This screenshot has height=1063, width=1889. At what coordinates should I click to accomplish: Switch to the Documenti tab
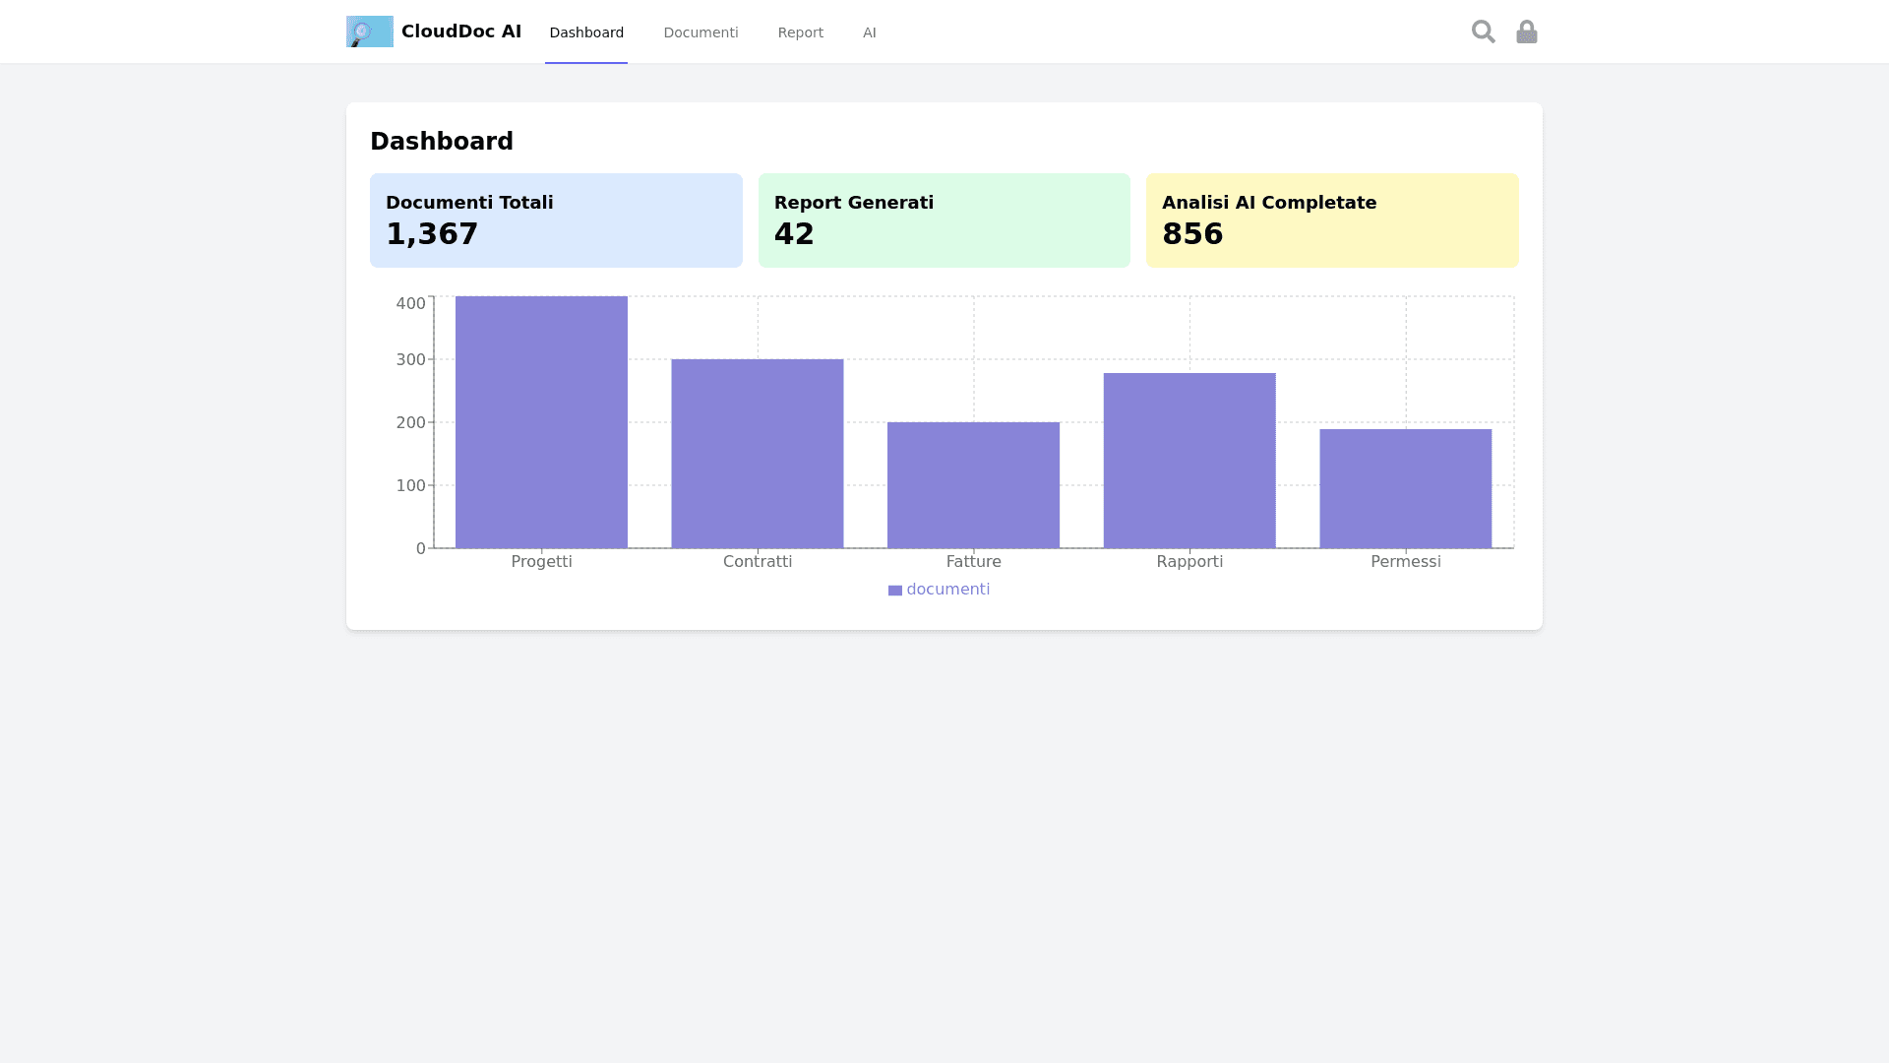click(x=701, y=32)
